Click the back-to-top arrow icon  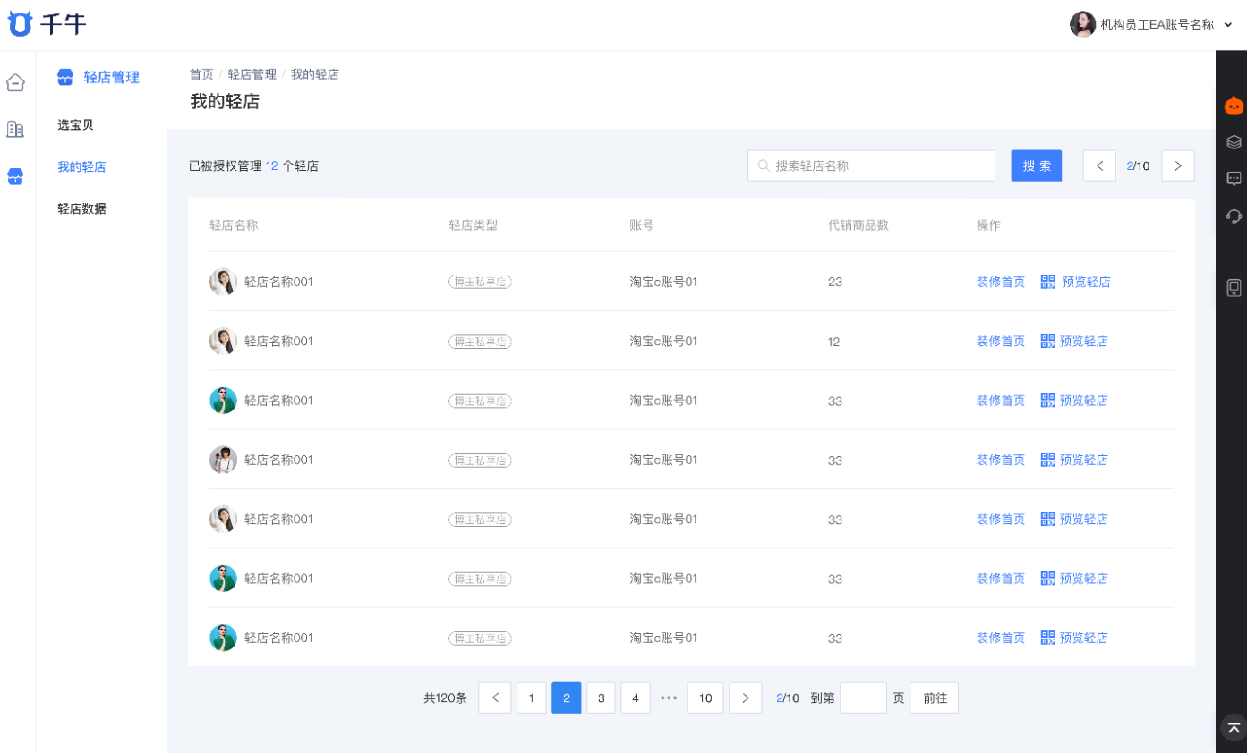[1234, 727]
